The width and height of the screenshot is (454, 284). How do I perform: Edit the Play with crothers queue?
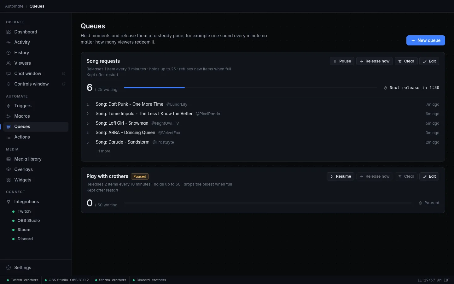tap(429, 176)
